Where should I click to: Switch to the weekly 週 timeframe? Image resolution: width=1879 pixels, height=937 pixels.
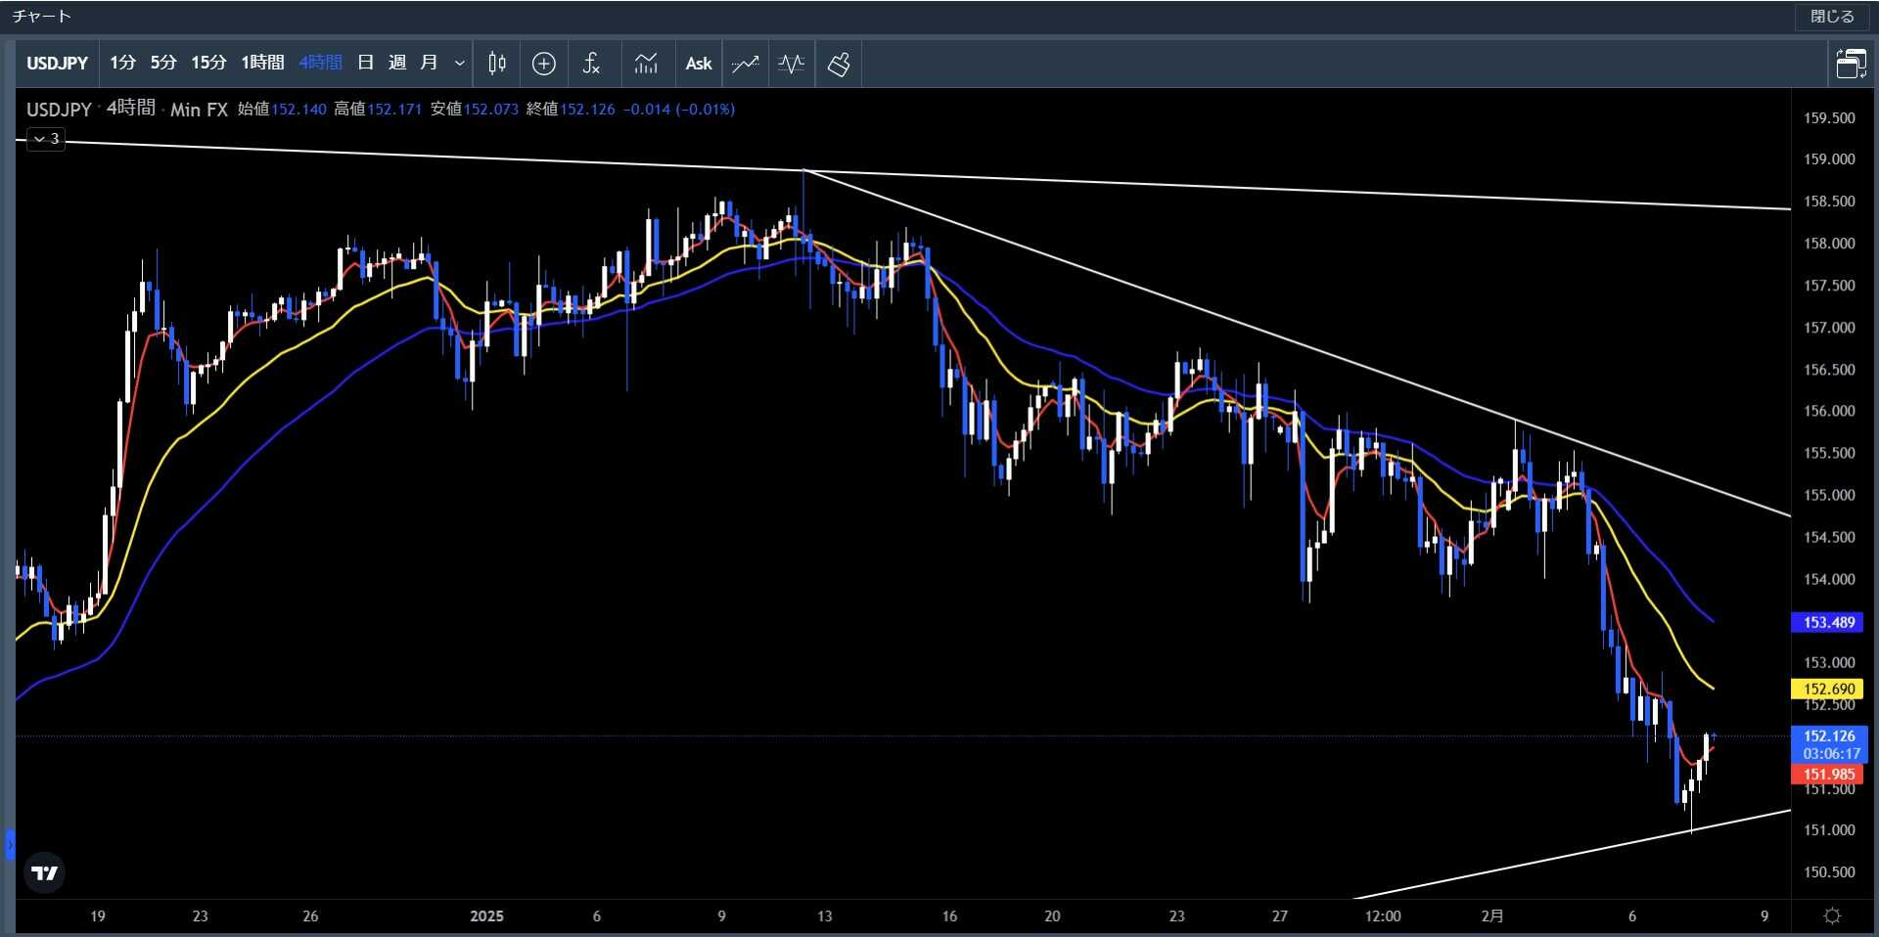pos(397,64)
